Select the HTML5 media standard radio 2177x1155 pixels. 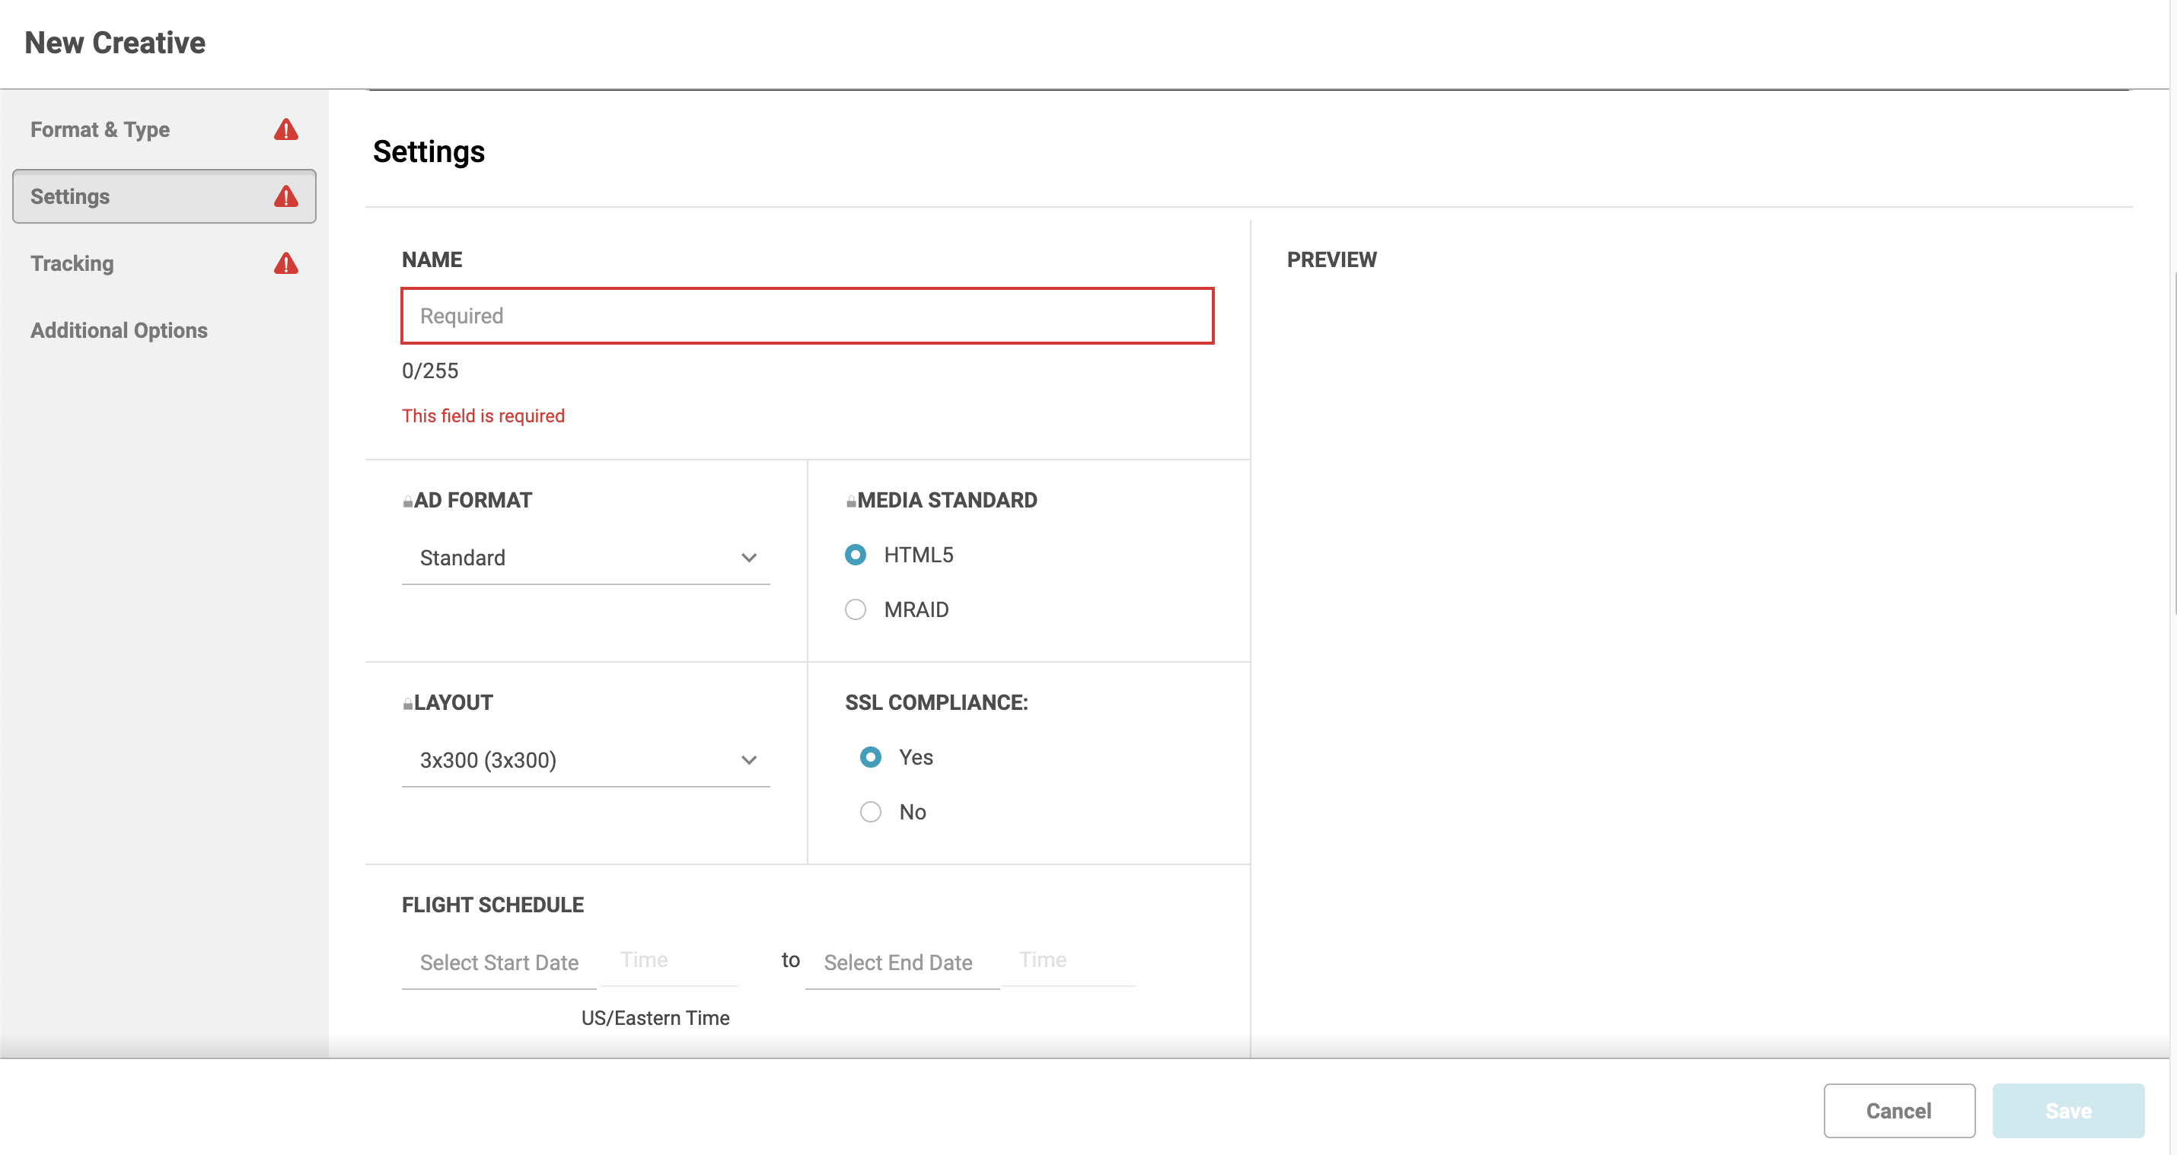coord(856,555)
